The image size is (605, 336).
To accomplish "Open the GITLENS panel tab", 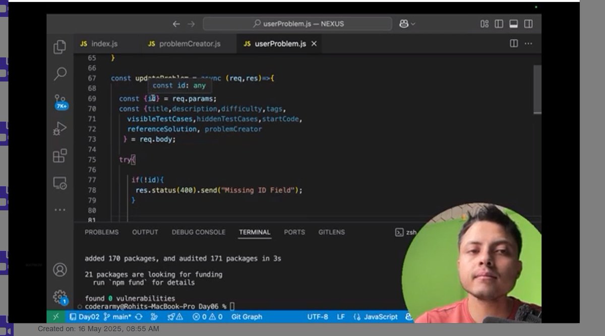I will click(x=332, y=232).
